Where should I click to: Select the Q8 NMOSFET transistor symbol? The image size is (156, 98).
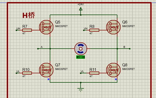pos(113,70)
